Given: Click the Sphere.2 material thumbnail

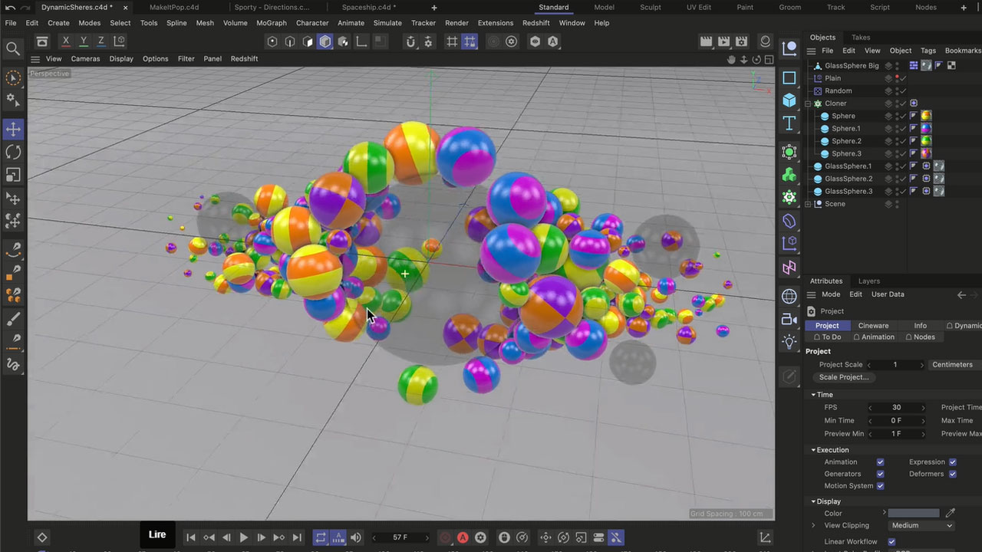Looking at the screenshot, I should (x=927, y=142).
